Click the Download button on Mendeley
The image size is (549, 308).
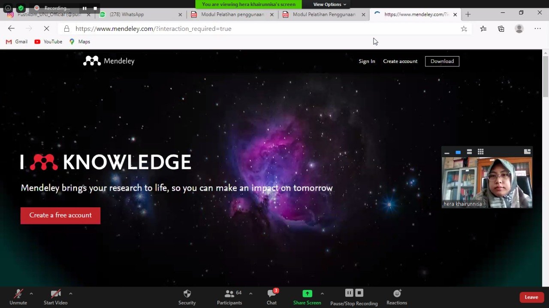coord(442,61)
